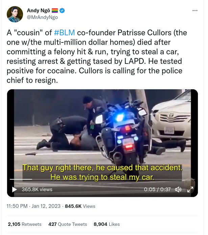Click the rainbow flag emoji by name

(55, 11)
